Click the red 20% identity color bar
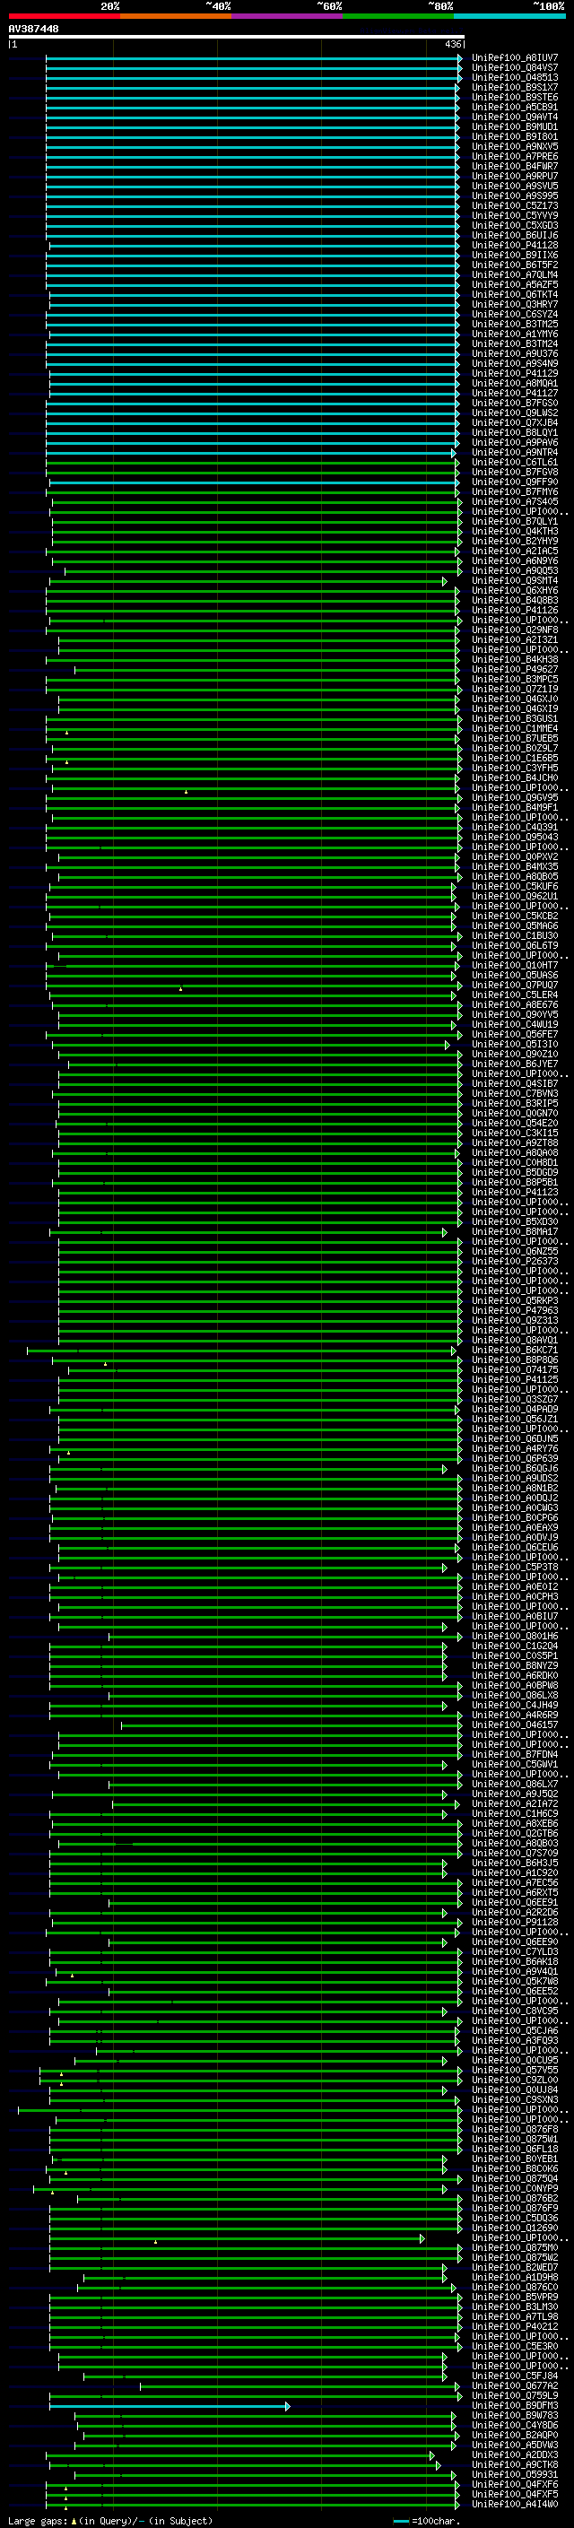 pos(64,16)
